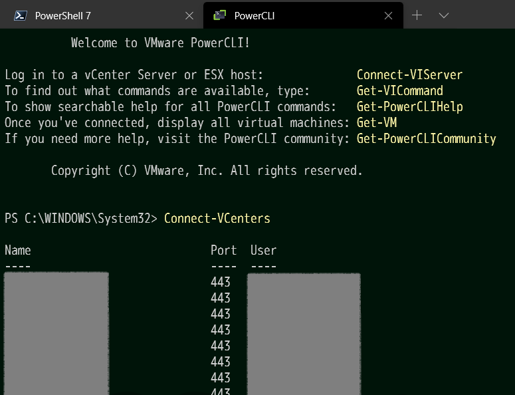
Task: Click 'To find out what commands' line
Action: pyautogui.click(x=157, y=90)
